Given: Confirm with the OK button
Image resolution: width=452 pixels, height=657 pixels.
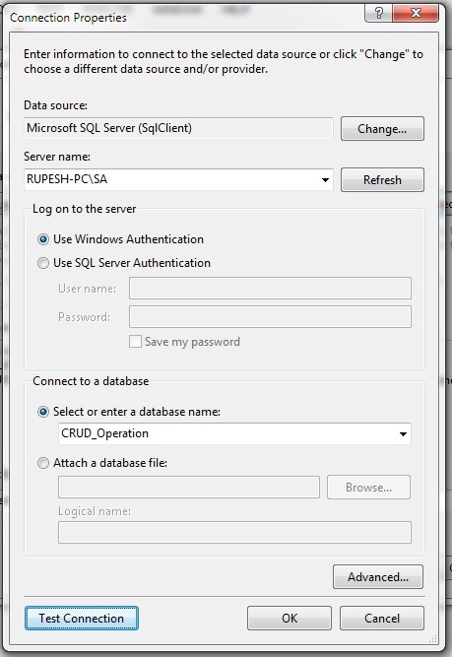Looking at the screenshot, I should 290,618.
